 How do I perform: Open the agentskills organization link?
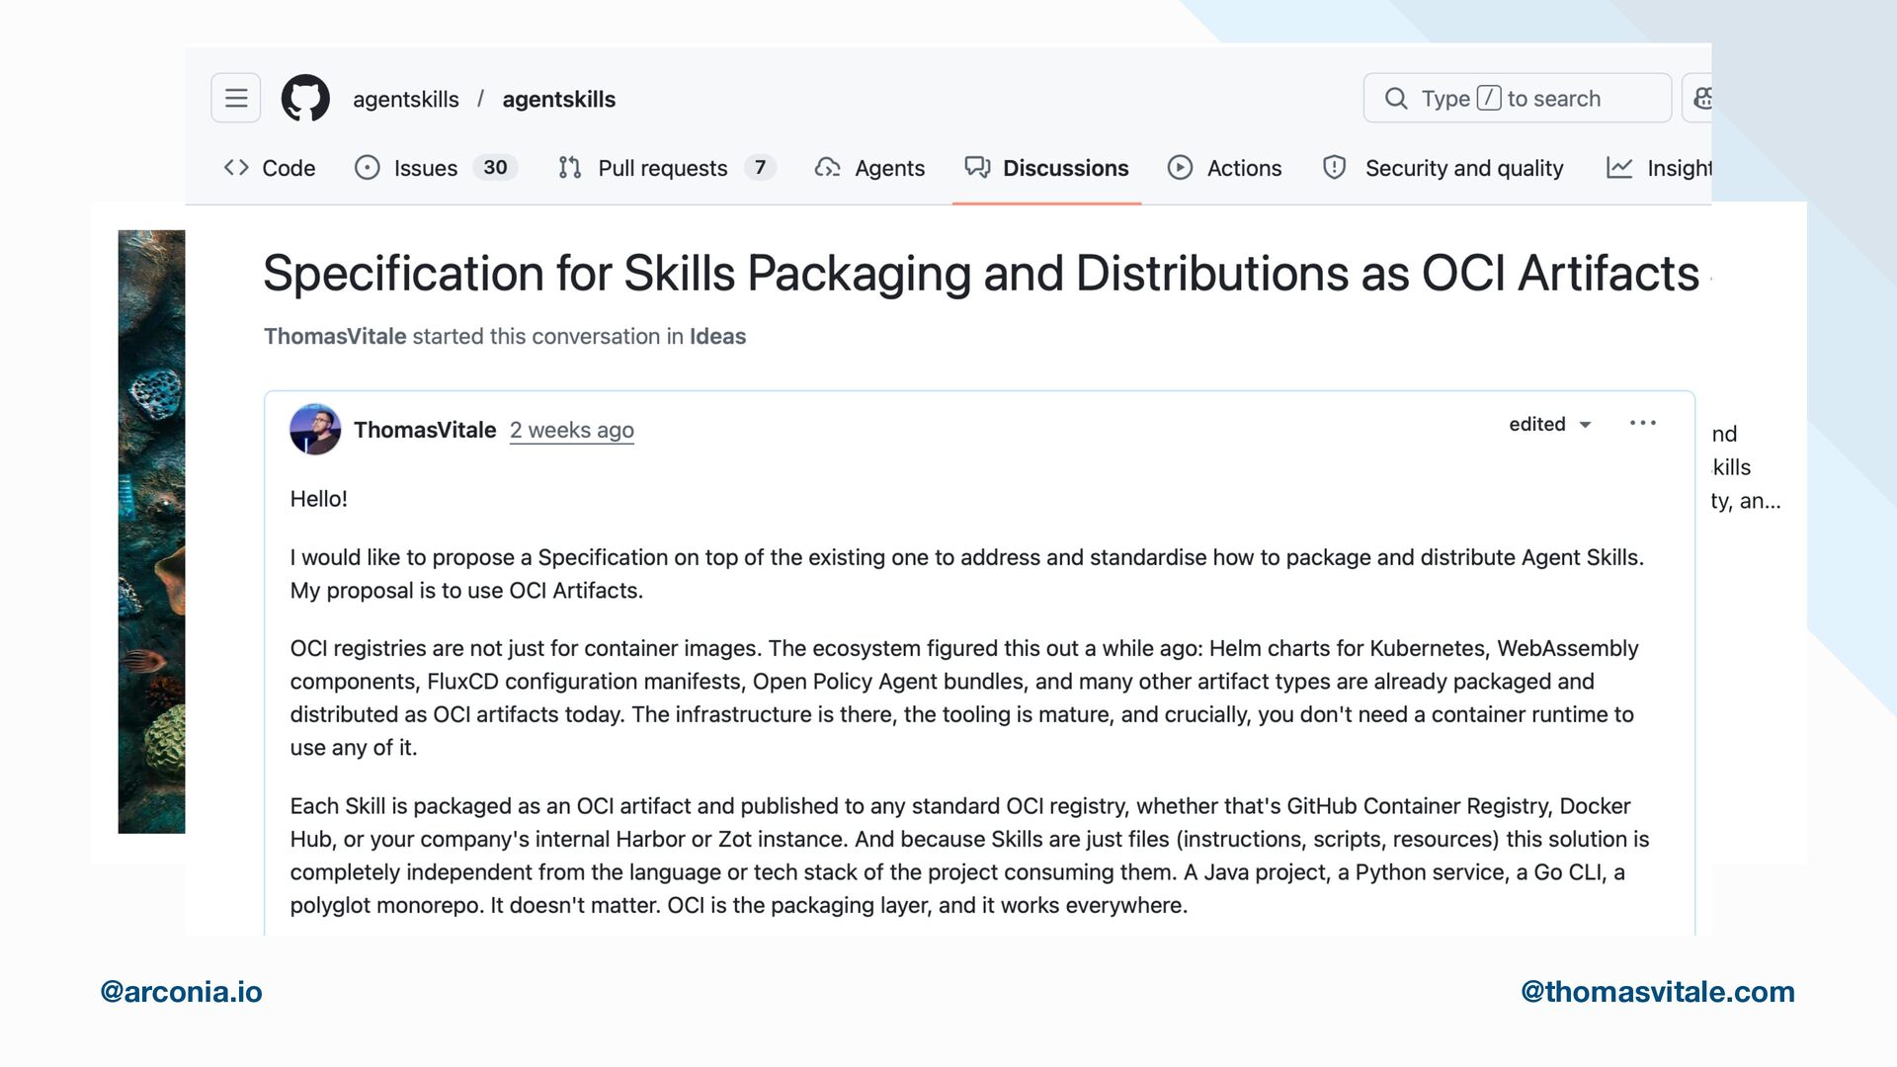[405, 99]
